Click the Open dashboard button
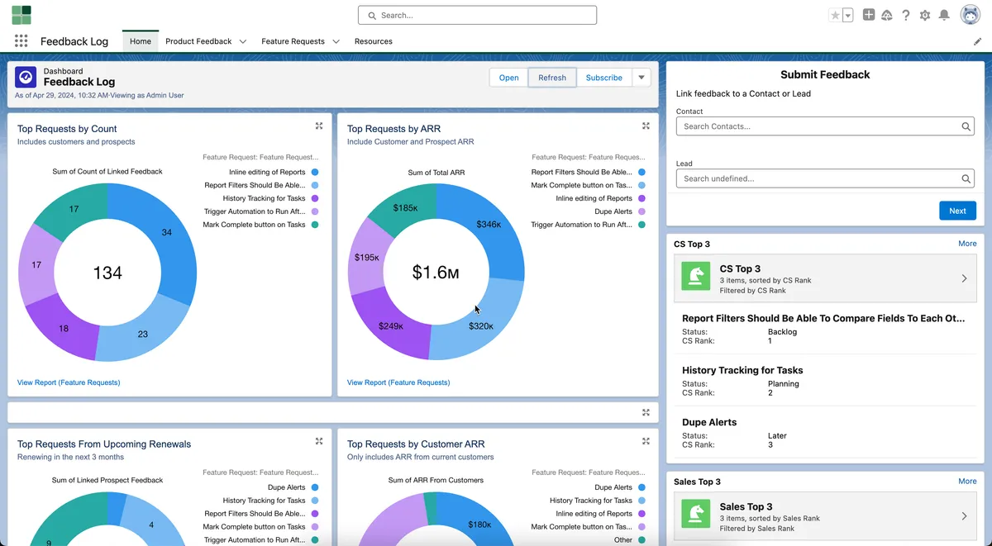 coord(509,78)
